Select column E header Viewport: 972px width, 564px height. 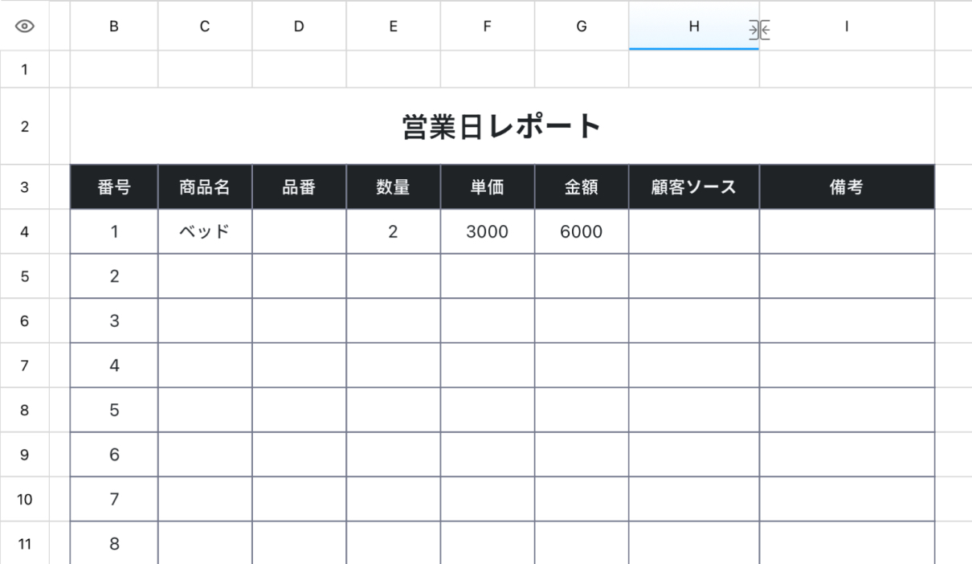tap(393, 27)
